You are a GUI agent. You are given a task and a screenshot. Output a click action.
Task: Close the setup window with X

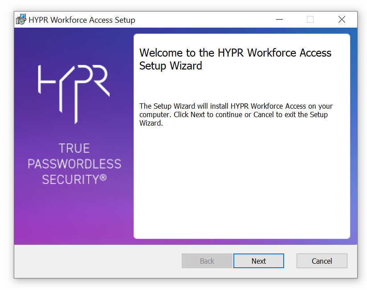[342, 20]
